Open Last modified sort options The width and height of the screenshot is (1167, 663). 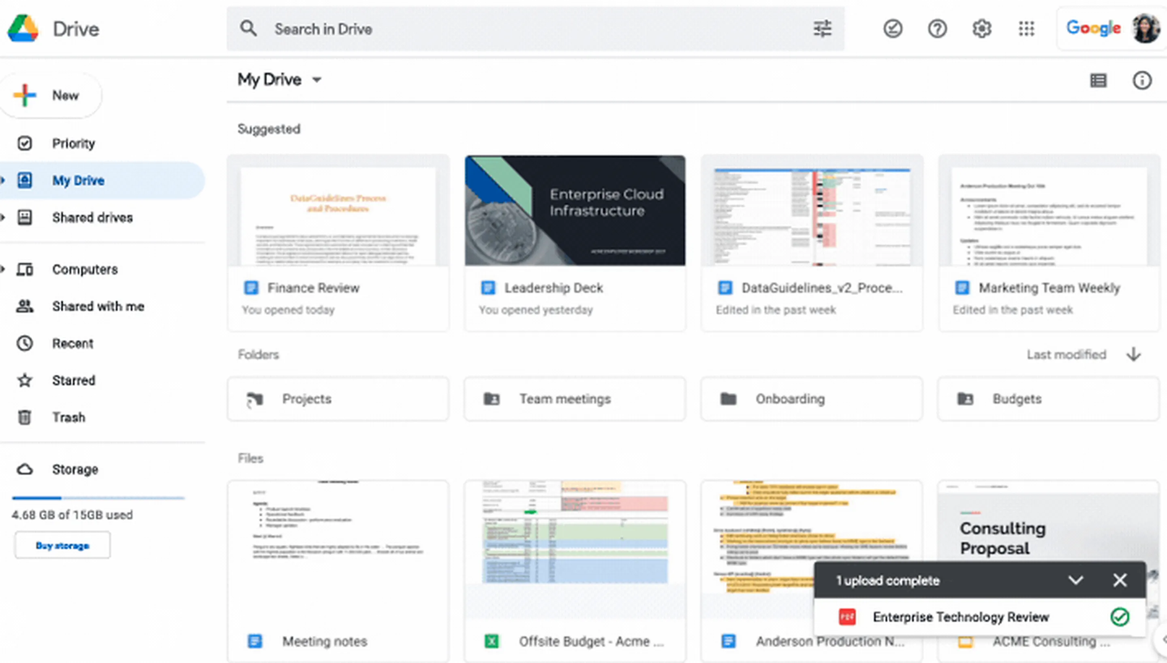click(x=1066, y=354)
